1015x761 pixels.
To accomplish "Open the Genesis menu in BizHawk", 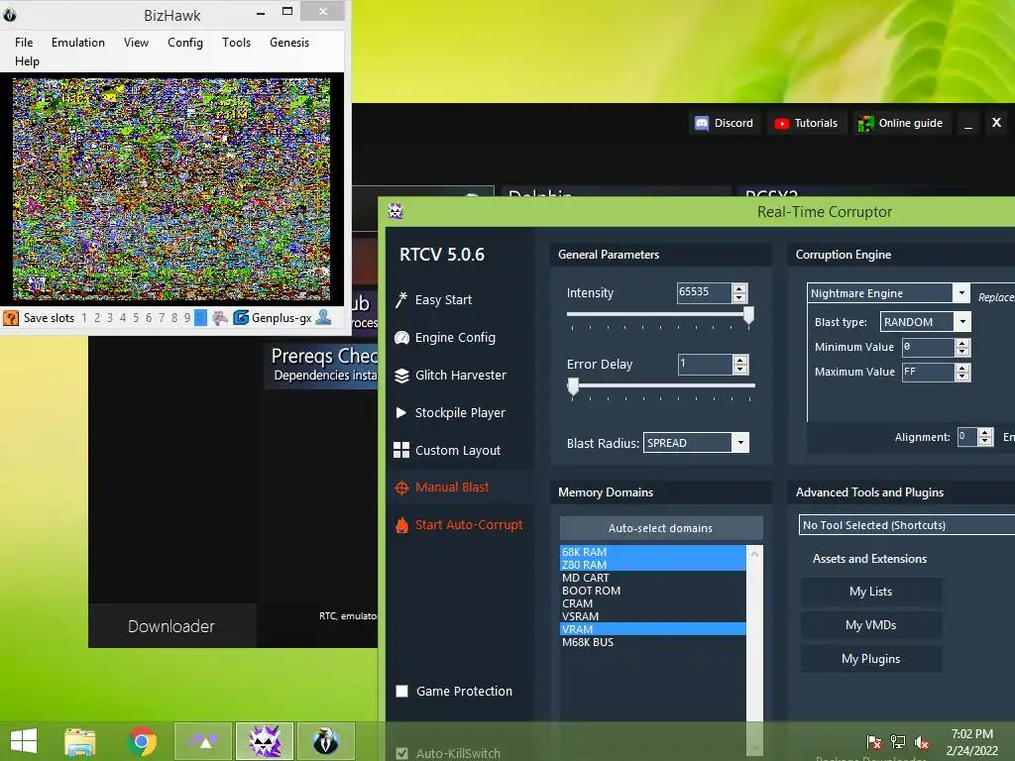I will click(x=289, y=42).
